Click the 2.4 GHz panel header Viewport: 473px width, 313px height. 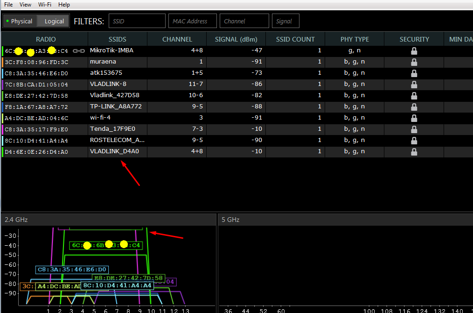pos(109,220)
